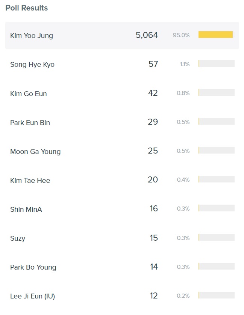
Task: Click Kim Yoo Jung's yellow progress bar
Action: [215, 35]
